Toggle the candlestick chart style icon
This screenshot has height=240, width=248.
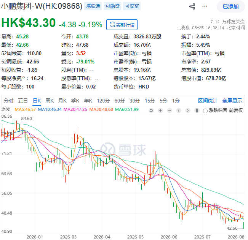tap(197, 111)
